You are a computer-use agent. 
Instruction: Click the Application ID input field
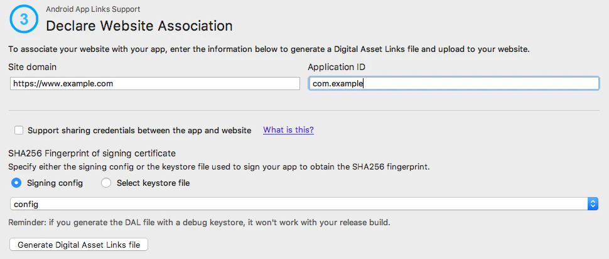pos(454,83)
